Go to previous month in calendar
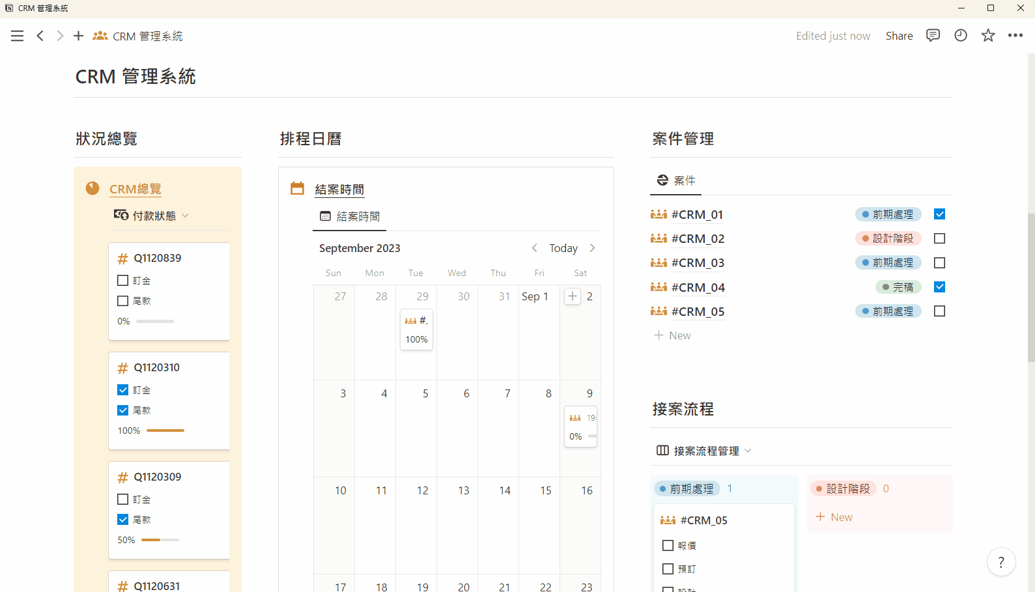This screenshot has height=592, width=1035. (535, 248)
